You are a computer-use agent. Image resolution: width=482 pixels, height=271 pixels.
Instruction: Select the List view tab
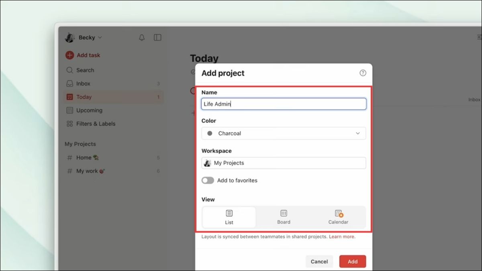coord(229,217)
